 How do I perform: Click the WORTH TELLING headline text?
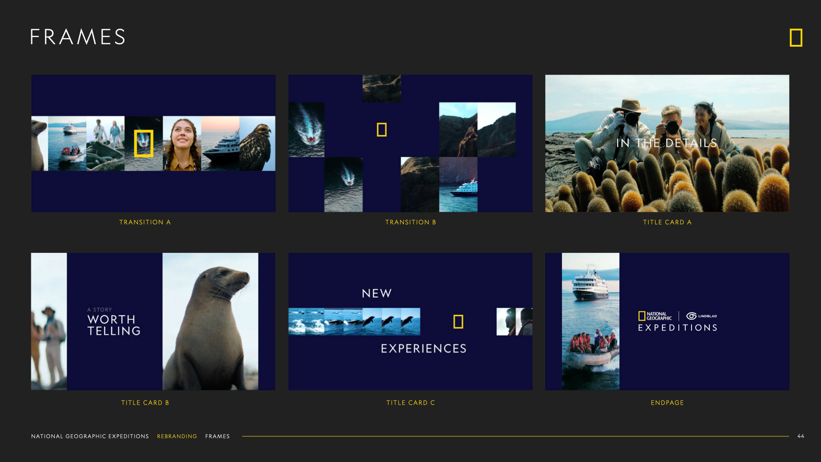tap(114, 325)
